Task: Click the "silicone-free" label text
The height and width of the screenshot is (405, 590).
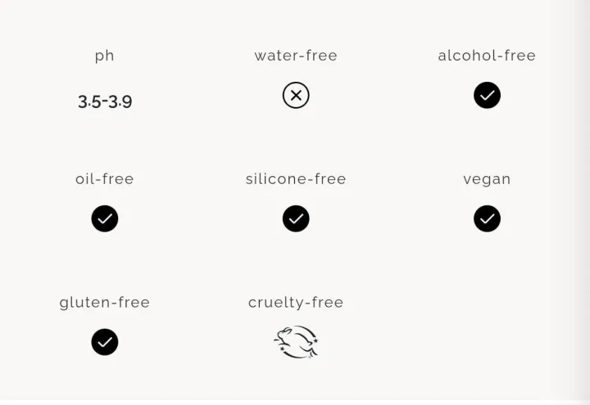Action: coord(296,179)
